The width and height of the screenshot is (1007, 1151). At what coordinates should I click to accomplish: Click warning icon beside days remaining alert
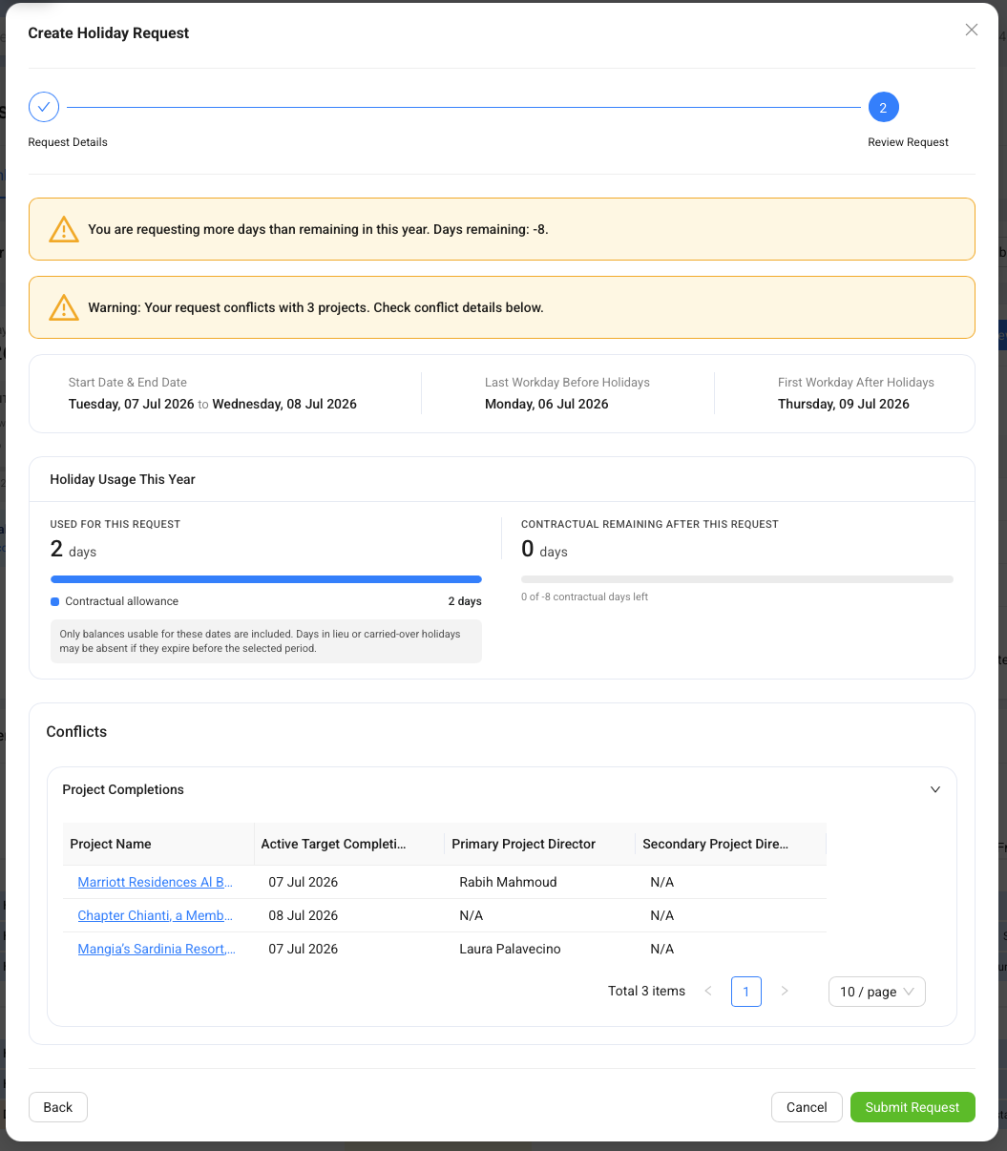click(64, 229)
